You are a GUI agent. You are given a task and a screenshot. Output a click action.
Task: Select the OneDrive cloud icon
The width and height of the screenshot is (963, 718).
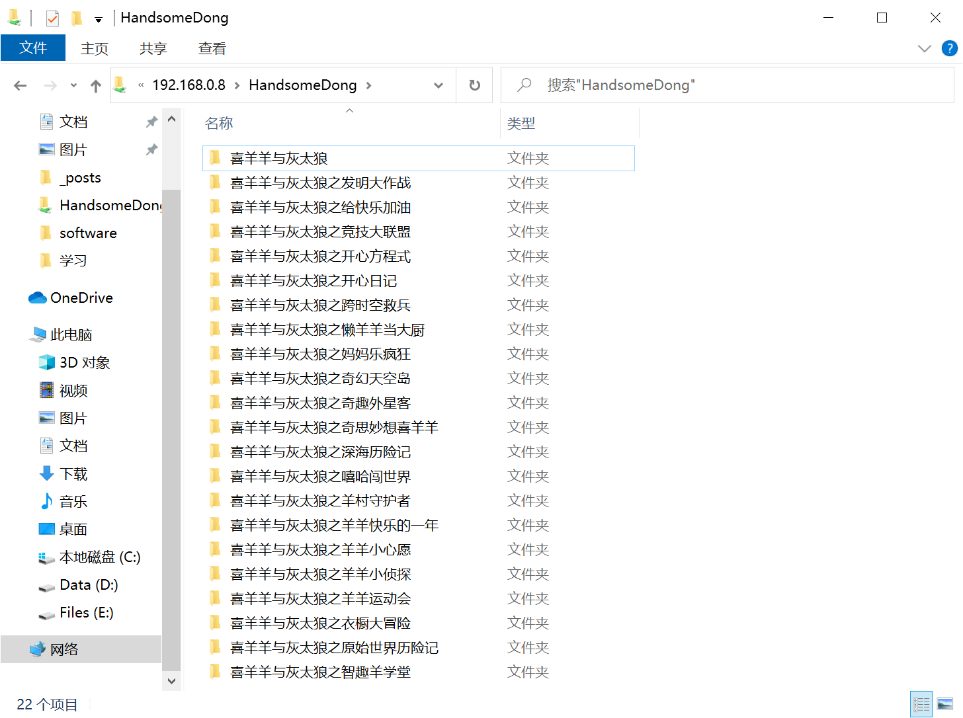tap(37, 298)
